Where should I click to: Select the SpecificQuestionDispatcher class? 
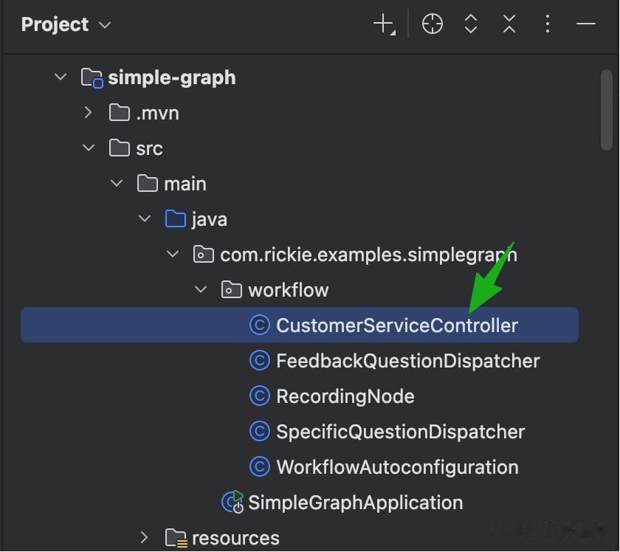[400, 432]
